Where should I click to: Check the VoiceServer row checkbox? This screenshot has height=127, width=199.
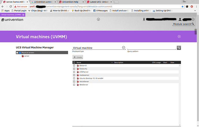(x=74, y=82)
